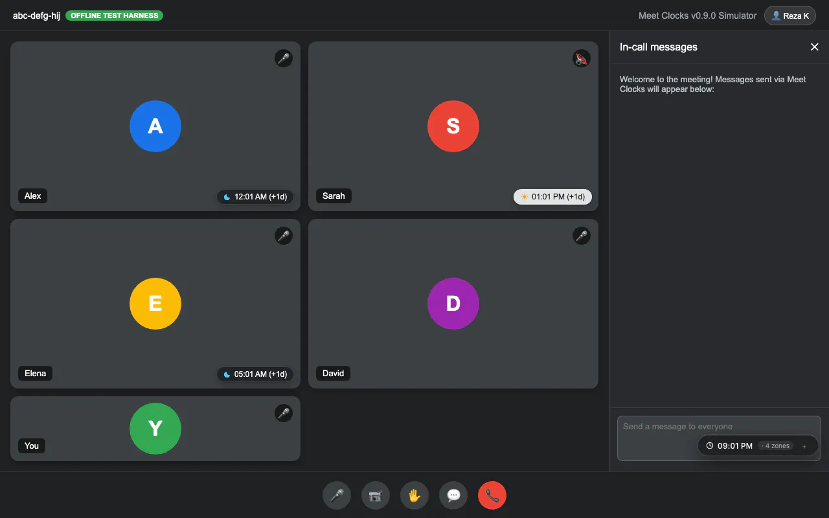829x518 pixels.
Task: Click the In-call messages heading
Action: tap(659, 47)
